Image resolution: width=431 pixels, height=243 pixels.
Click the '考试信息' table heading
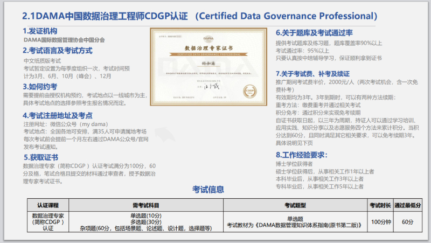tap(208, 190)
